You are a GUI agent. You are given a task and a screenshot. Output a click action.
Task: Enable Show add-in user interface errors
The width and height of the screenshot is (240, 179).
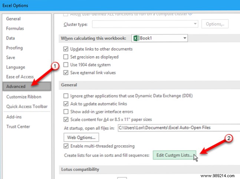pyautogui.click(x=66, y=112)
